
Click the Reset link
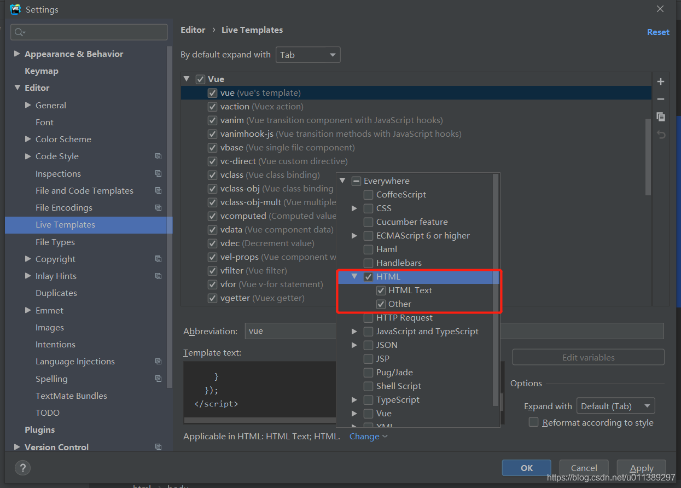click(x=658, y=32)
